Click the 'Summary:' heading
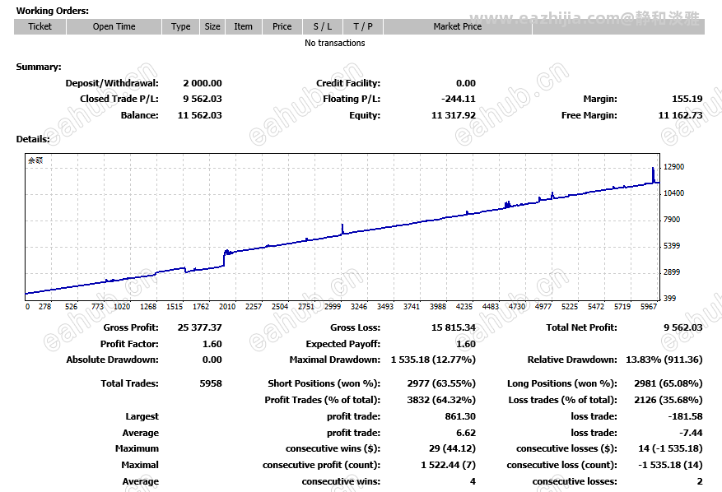Viewport: 722px width, 492px height. (x=39, y=67)
